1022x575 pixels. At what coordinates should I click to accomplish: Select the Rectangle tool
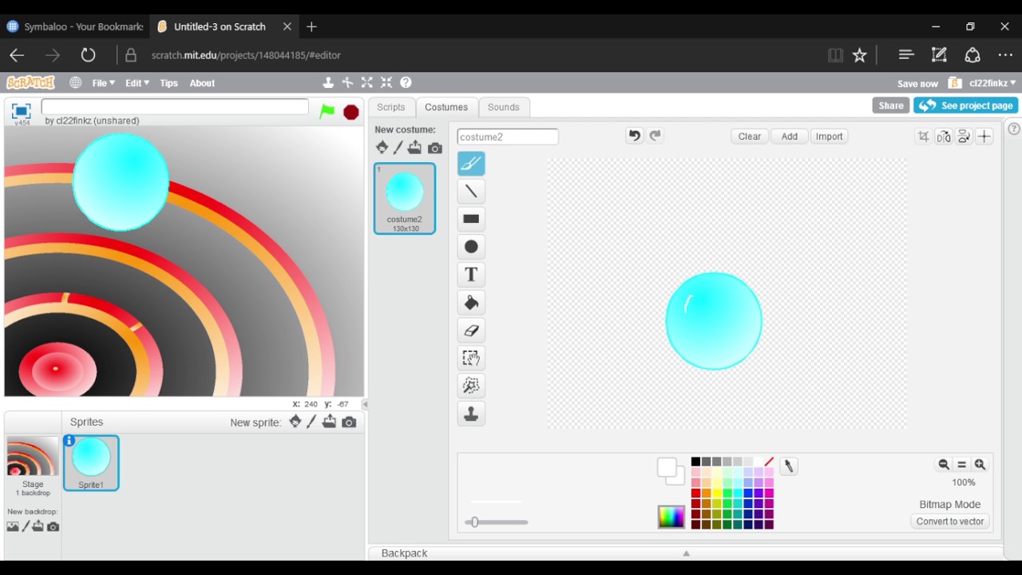click(x=471, y=219)
